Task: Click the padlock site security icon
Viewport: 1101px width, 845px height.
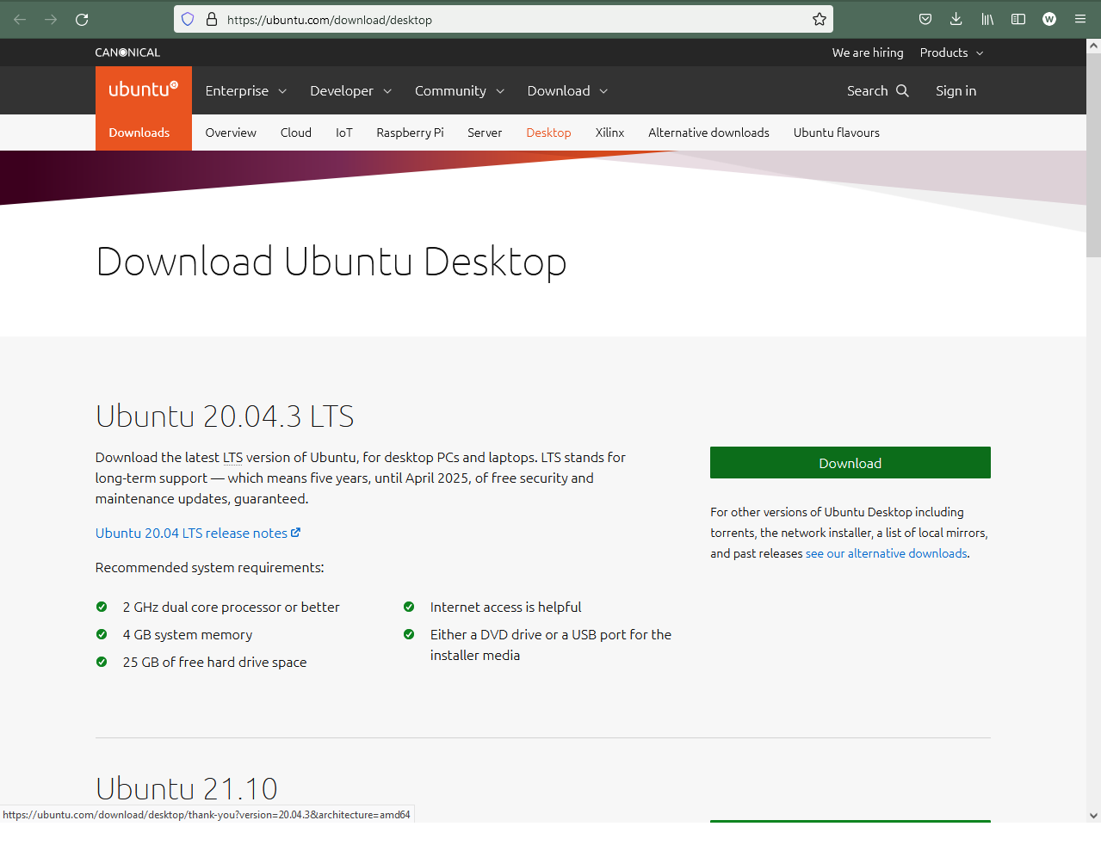Action: point(212,19)
